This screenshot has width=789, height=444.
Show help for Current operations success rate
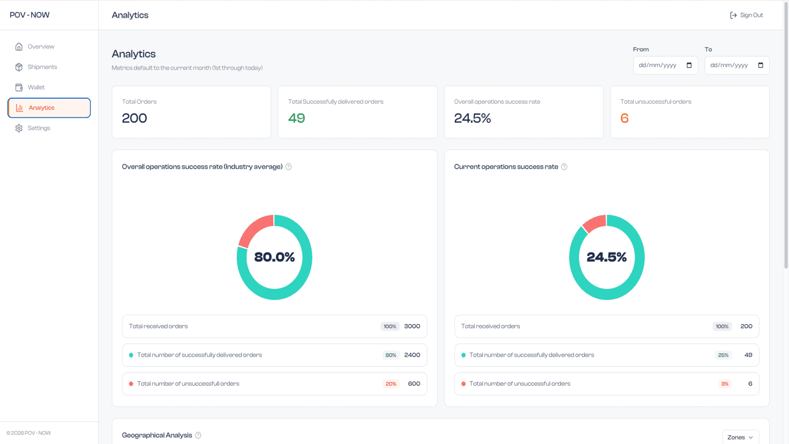(564, 167)
